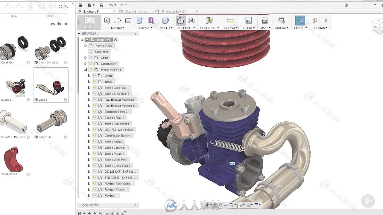The width and height of the screenshot is (383, 215).
Task: Open the data panel grid icon
Action: (x=80, y=5)
